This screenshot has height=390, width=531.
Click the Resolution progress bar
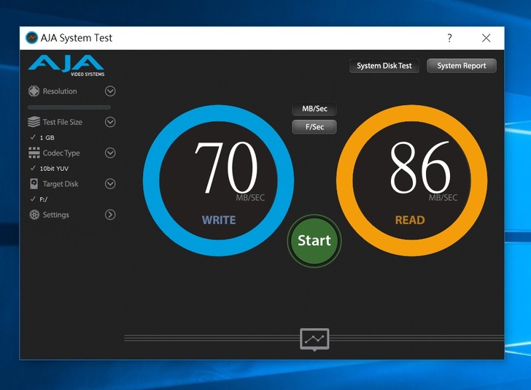point(69,107)
